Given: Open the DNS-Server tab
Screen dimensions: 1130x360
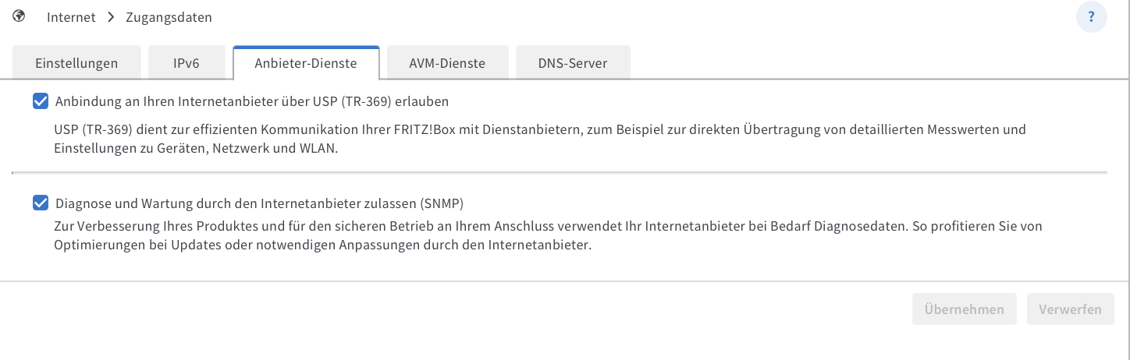Looking at the screenshot, I should click(573, 63).
